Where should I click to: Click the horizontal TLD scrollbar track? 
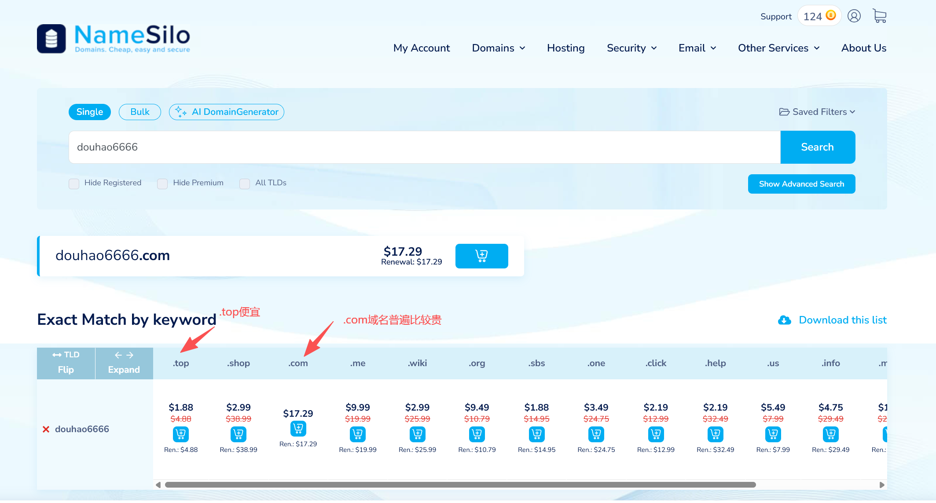819,485
